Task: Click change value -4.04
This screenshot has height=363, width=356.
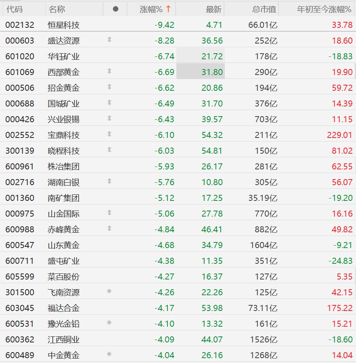Action: (164, 355)
